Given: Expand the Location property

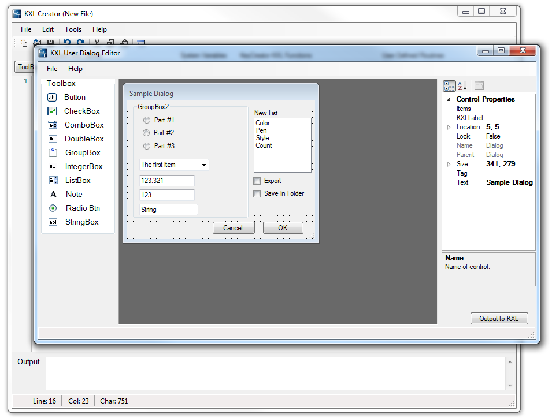Looking at the screenshot, I should coord(449,127).
